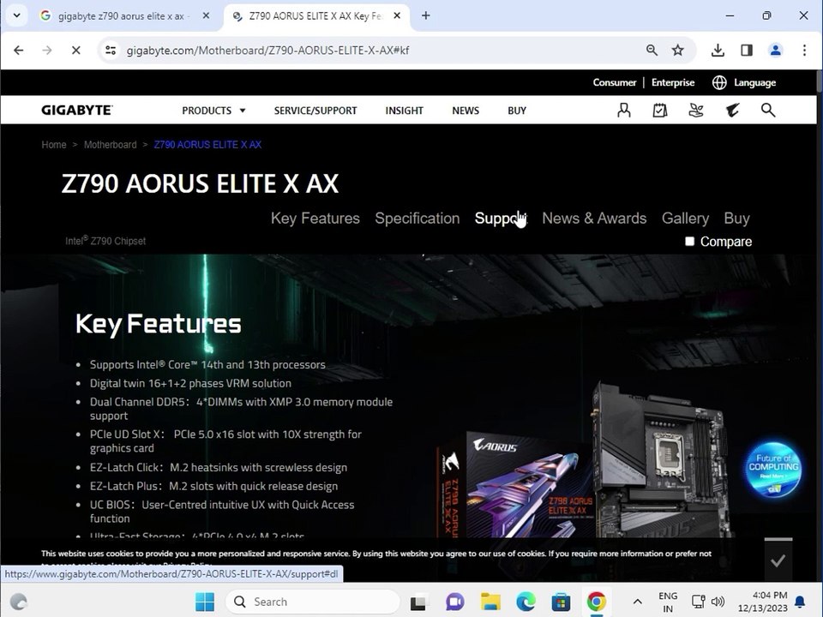Select the Gallery tab

[x=685, y=219]
